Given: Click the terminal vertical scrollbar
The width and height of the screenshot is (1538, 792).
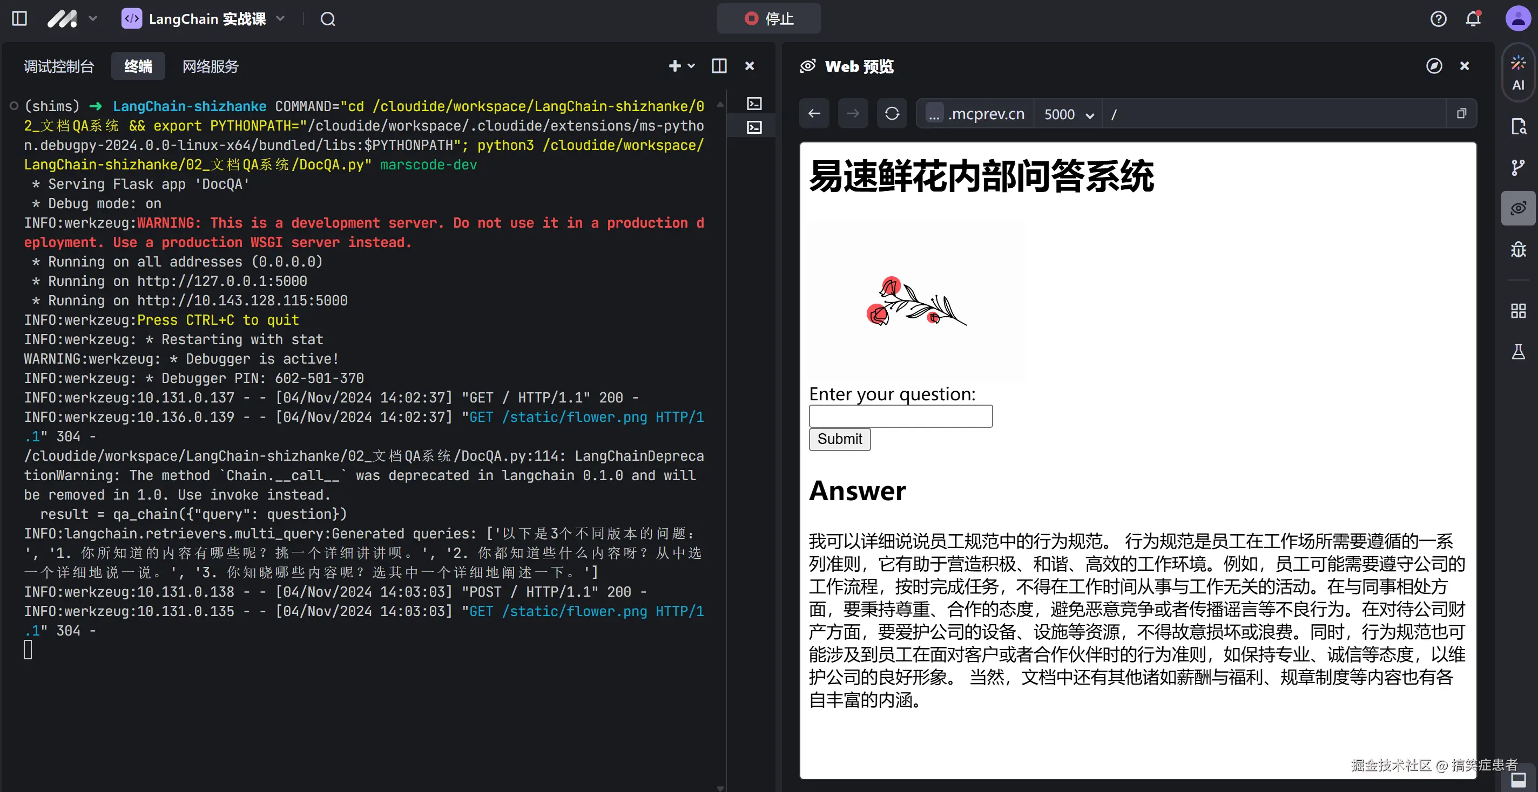Looking at the screenshot, I should tap(720, 418).
